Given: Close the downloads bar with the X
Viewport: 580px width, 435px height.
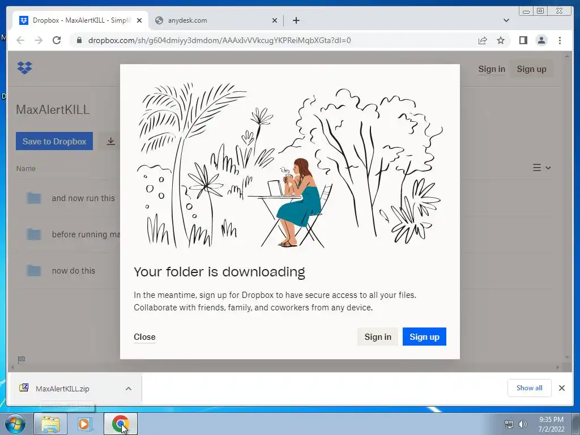Looking at the screenshot, I should click(x=561, y=388).
